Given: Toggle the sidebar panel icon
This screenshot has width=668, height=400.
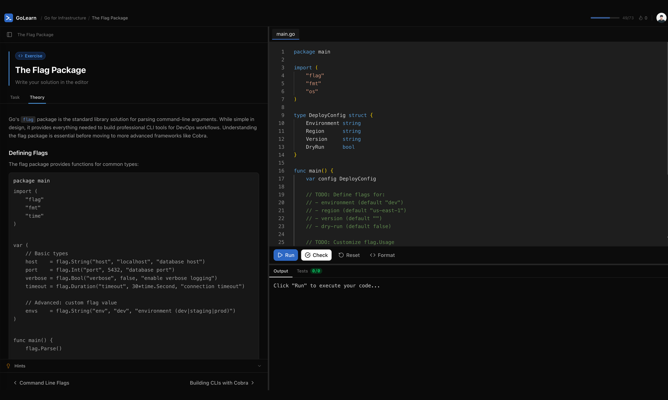Looking at the screenshot, I should (9, 35).
